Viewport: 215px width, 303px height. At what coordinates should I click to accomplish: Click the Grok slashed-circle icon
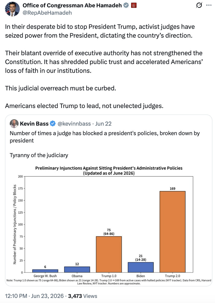point(199,5)
